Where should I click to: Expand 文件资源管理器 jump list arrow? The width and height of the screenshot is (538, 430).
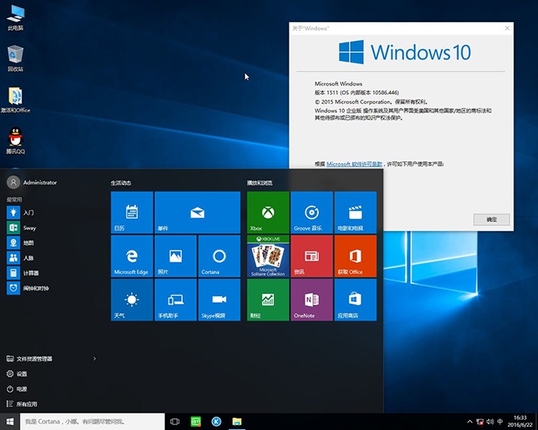[x=94, y=359]
